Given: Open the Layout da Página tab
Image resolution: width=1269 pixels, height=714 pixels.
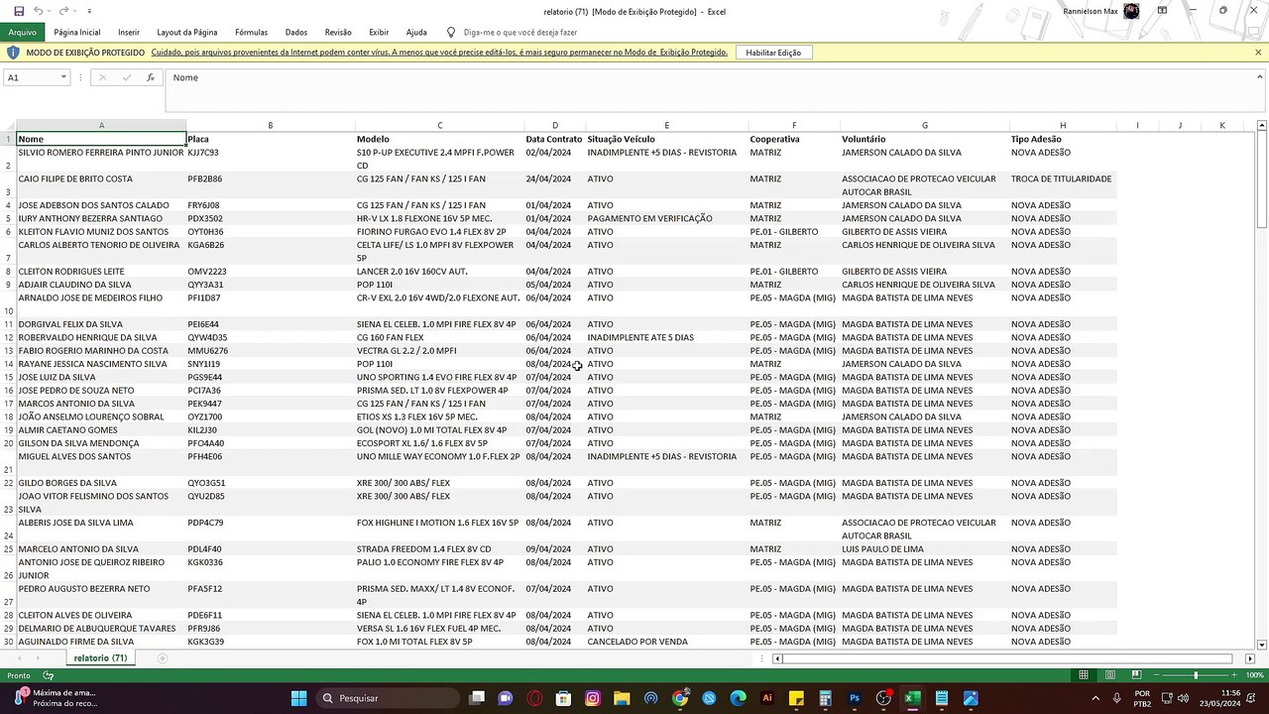Looking at the screenshot, I should [186, 32].
